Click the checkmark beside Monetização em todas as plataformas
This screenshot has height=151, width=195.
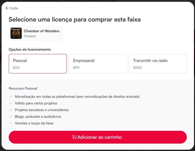[x=10, y=97]
